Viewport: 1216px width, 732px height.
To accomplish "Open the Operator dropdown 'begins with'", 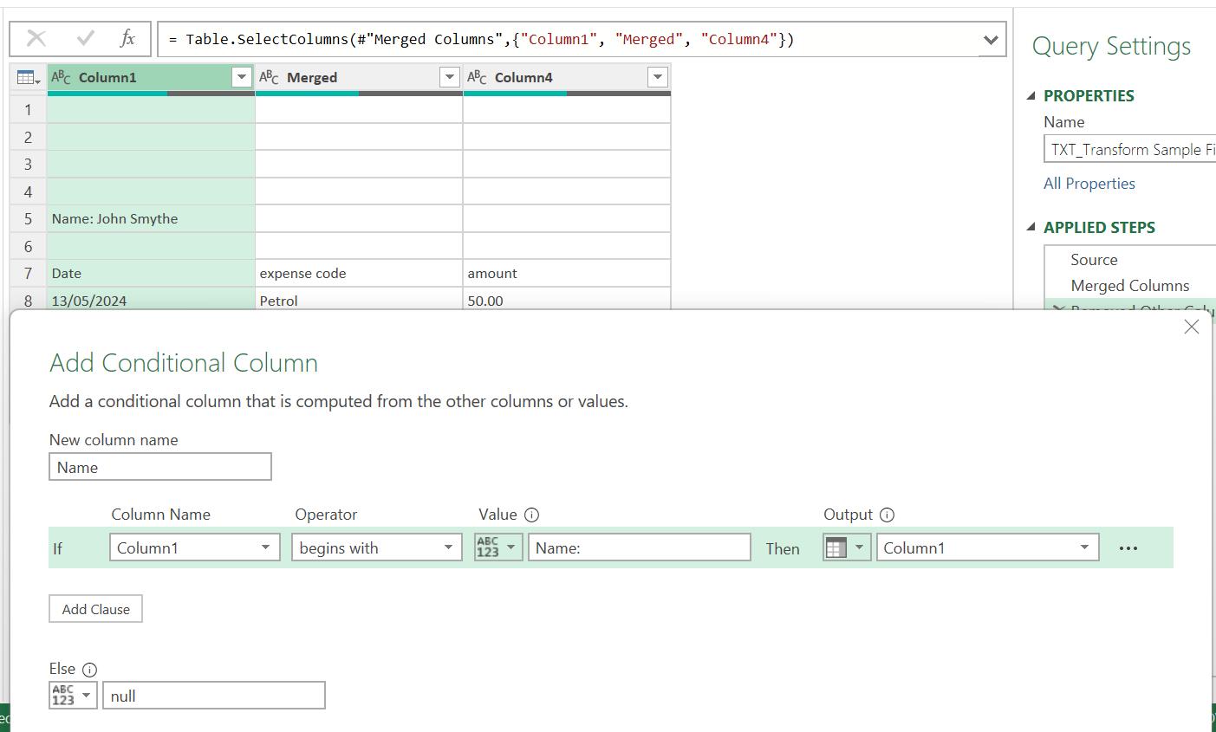I will [376, 547].
